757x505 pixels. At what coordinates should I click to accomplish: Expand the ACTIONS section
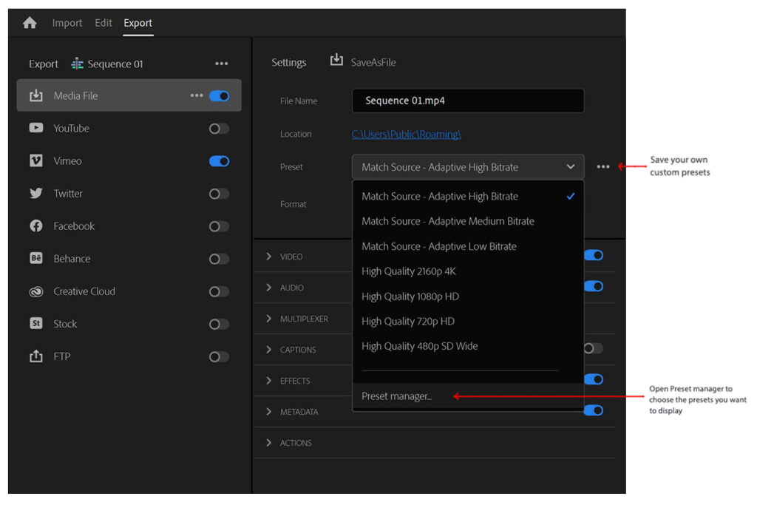pyautogui.click(x=269, y=443)
